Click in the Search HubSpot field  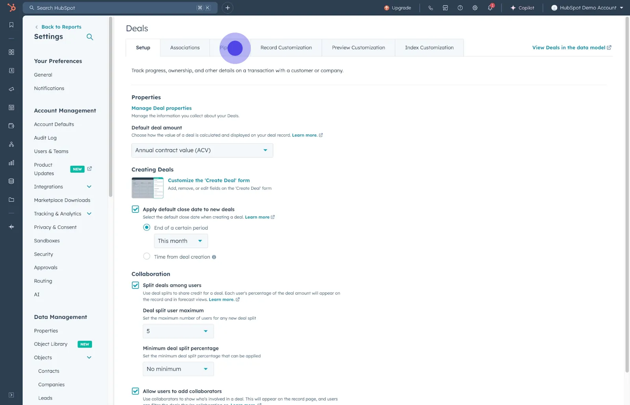pyautogui.click(x=120, y=8)
